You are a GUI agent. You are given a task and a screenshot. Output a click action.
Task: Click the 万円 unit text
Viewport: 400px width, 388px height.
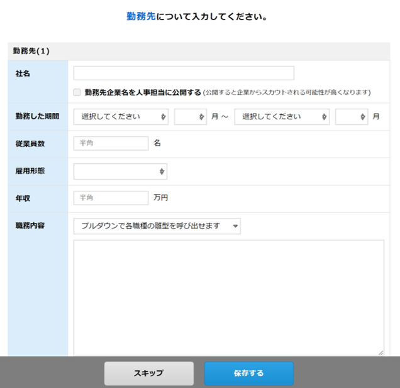pyautogui.click(x=161, y=198)
